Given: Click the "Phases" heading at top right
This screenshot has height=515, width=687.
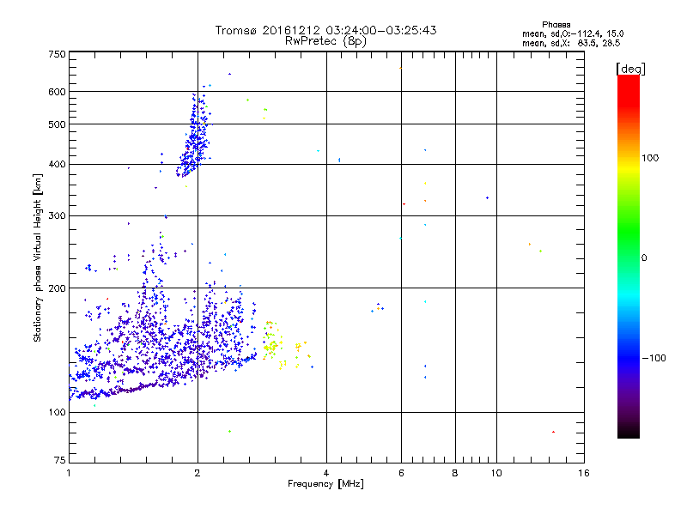Looking at the screenshot, I should 556,25.
